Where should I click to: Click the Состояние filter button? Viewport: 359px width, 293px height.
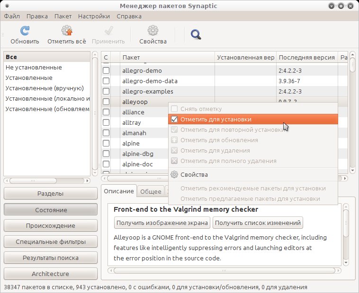point(51,210)
